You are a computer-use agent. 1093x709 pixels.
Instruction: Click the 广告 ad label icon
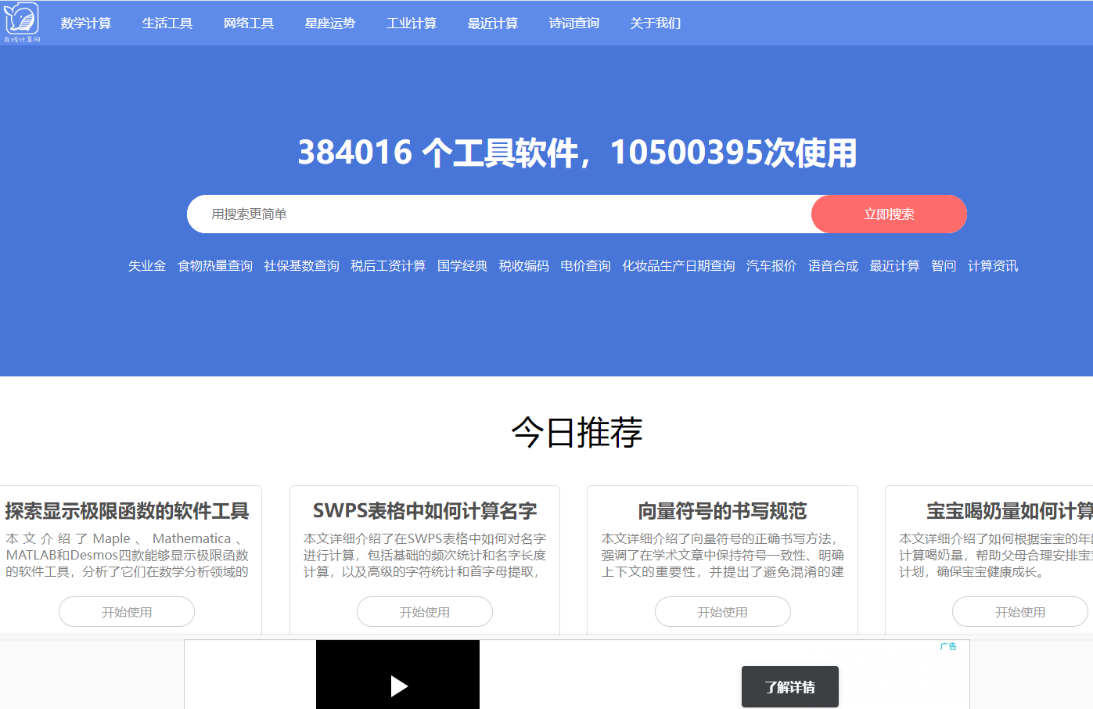click(948, 646)
